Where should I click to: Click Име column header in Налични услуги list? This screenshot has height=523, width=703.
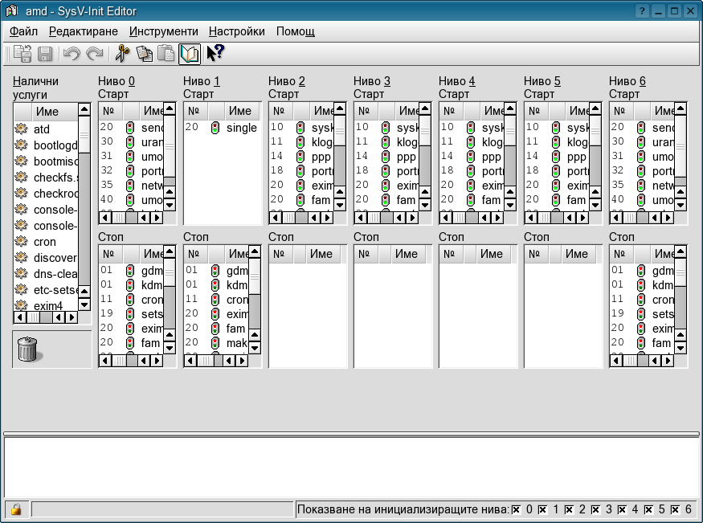[47, 112]
